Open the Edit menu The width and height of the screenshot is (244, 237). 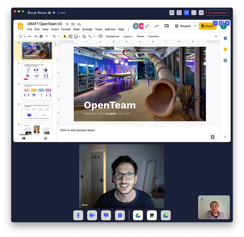[37, 29]
